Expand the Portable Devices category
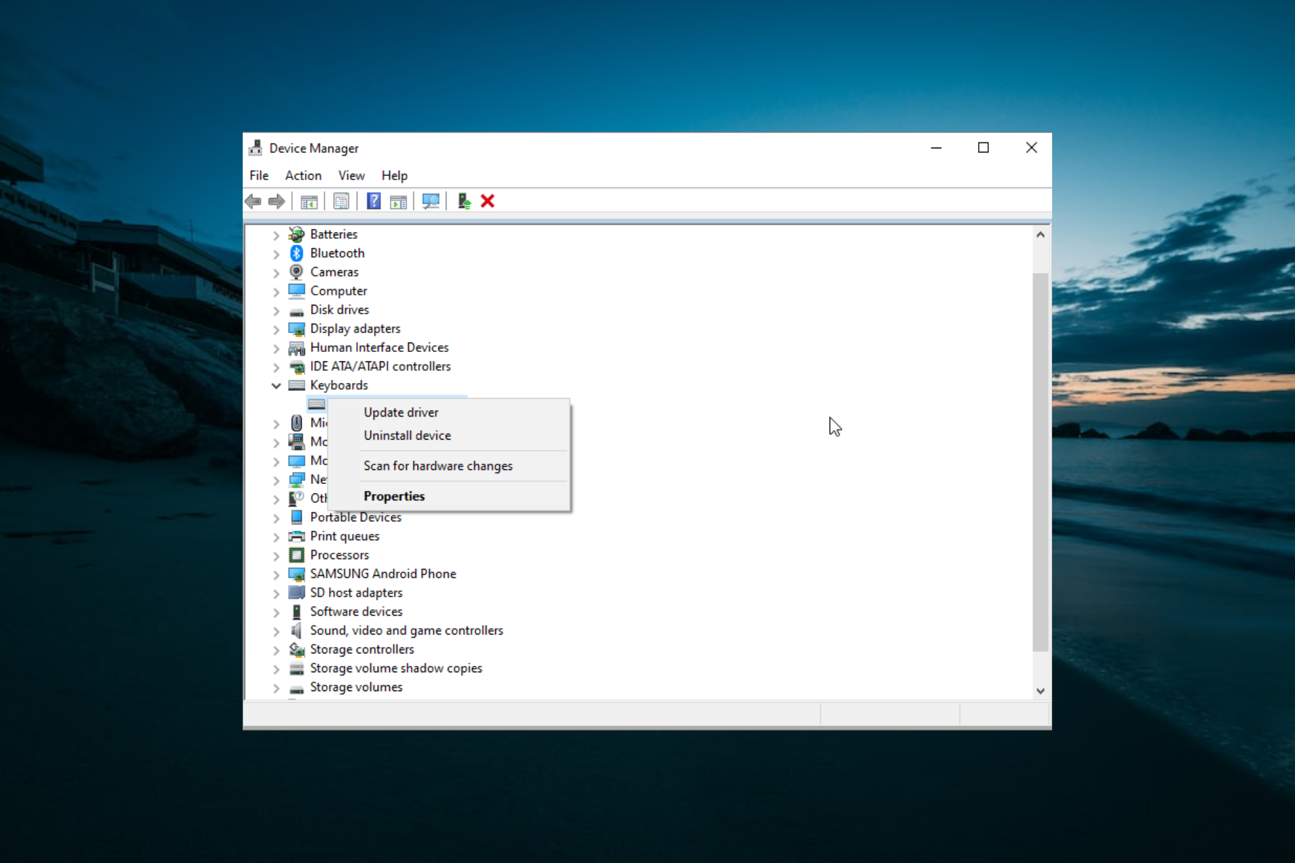The image size is (1295, 863). tap(276, 518)
